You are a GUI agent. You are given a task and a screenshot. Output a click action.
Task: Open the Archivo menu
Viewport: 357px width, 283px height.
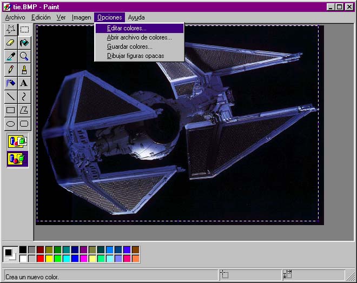point(15,17)
